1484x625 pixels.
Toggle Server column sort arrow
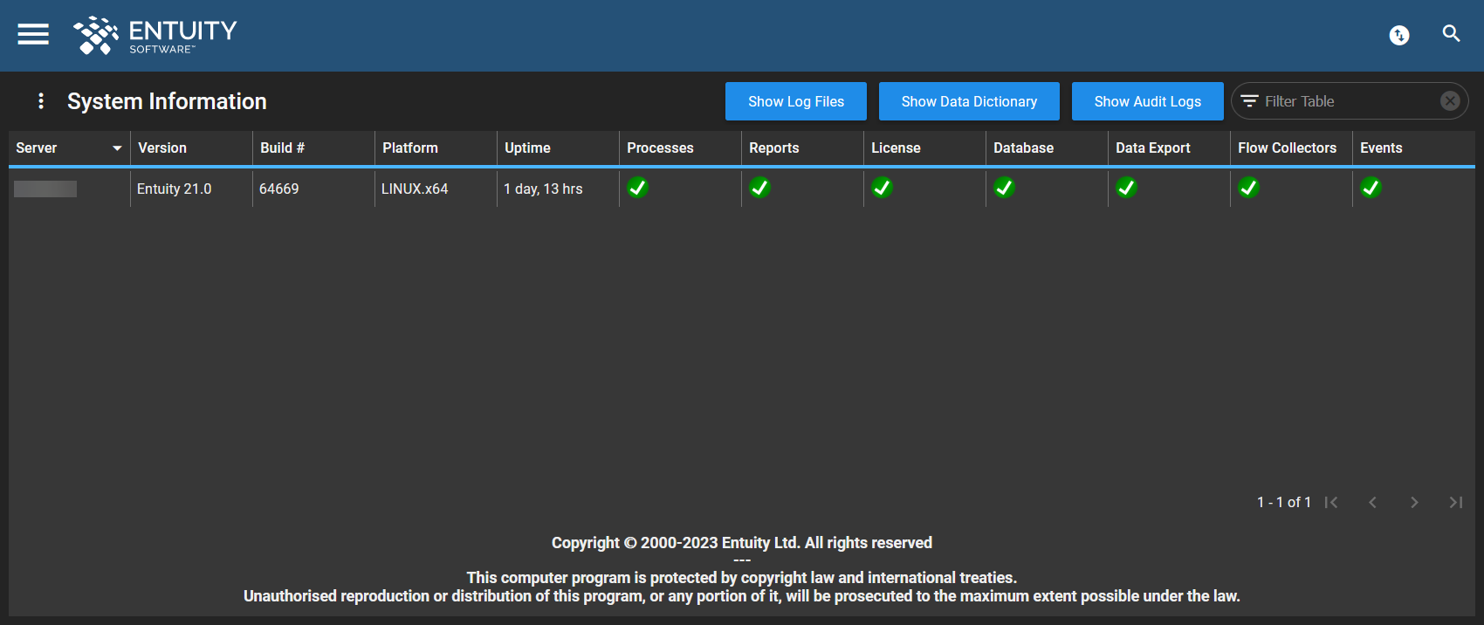tap(117, 148)
